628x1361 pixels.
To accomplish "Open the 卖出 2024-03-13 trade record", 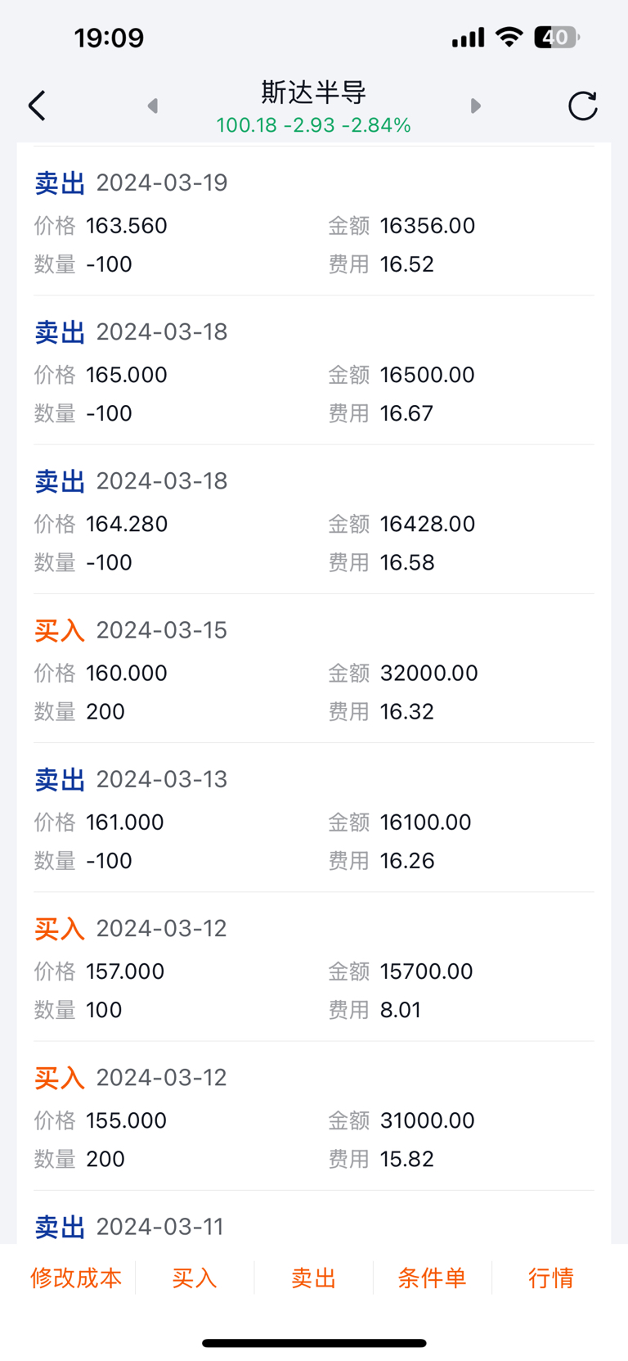I will 314,819.
